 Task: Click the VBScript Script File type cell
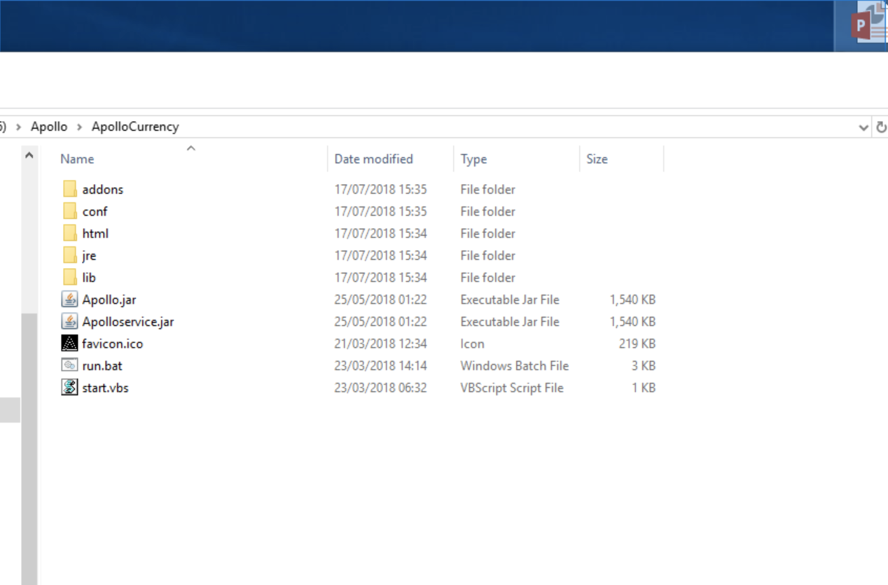point(512,388)
